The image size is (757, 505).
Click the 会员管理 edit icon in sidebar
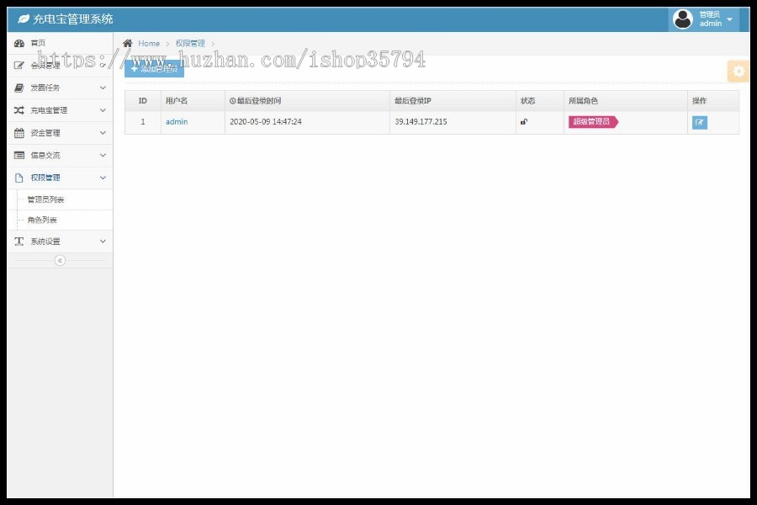19,65
